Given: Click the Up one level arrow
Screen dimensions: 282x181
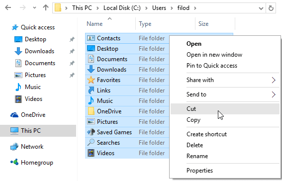Looking at the screenshot, I should [46, 8].
